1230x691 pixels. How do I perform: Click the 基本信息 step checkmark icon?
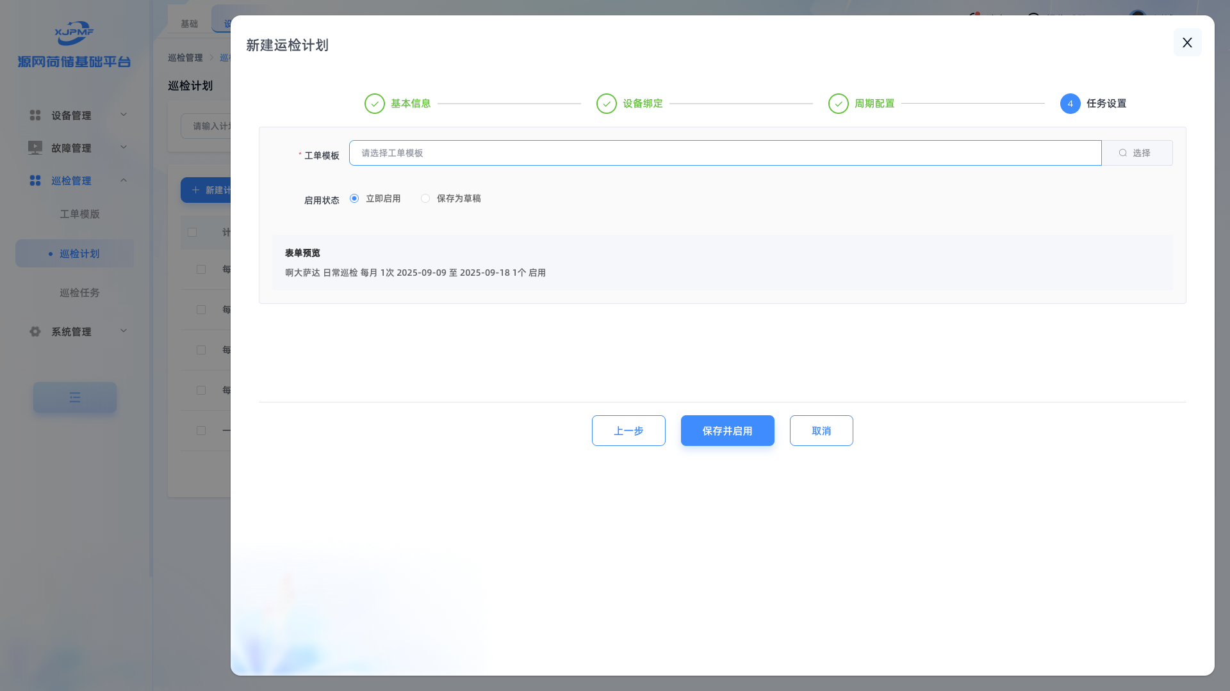375,104
